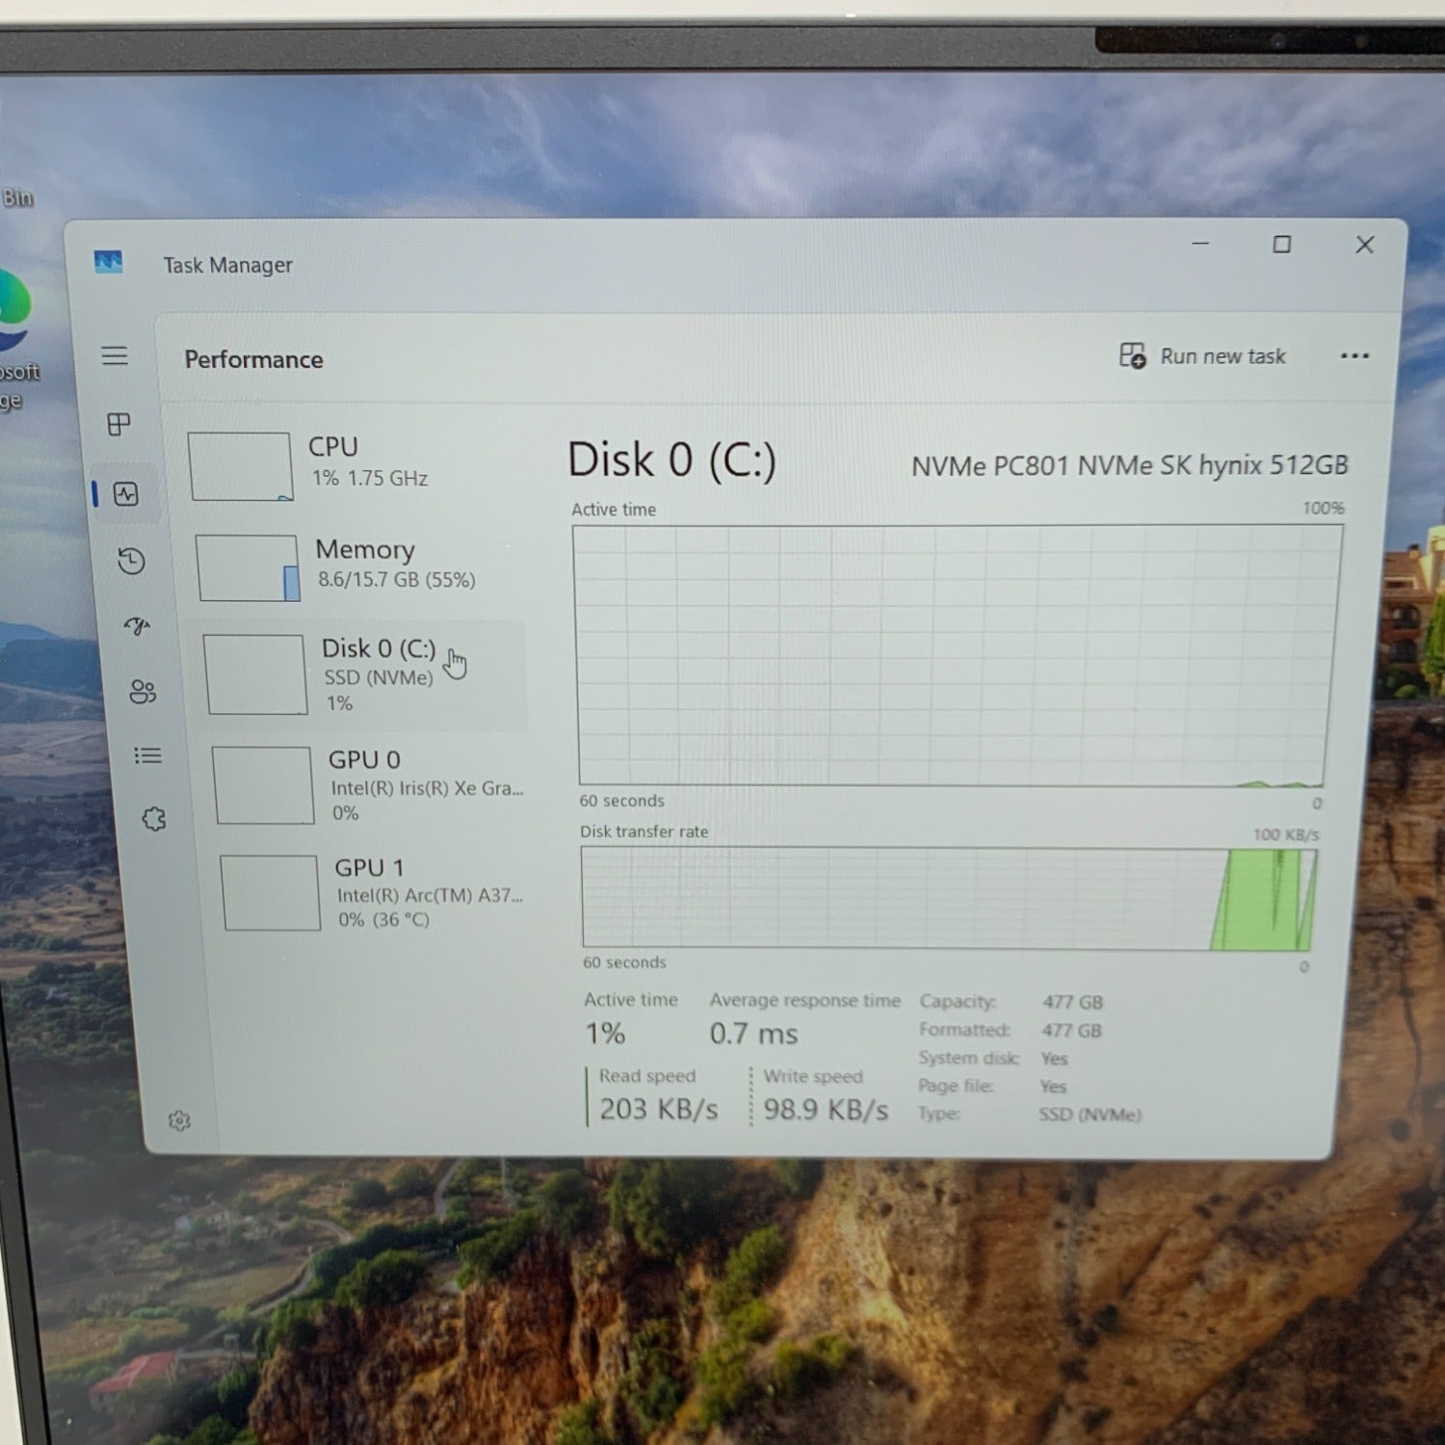Open the Startup apps icon
The image size is (1445, 1445).
point(138,626)
